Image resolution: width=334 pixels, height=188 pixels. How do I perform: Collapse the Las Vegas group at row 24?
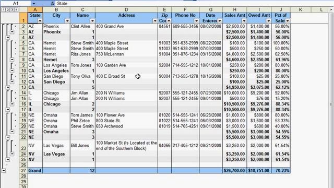[x=12, y=154]
